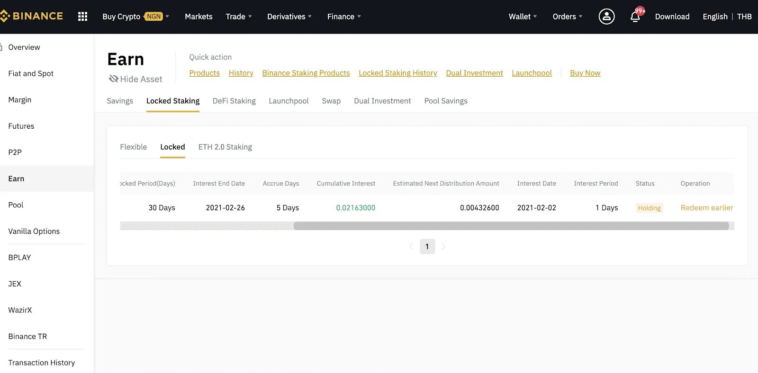This screenshot has width=758, height=373.
Task: Switch to the DeFi Staking tab
Action: [x=234, y=101]
